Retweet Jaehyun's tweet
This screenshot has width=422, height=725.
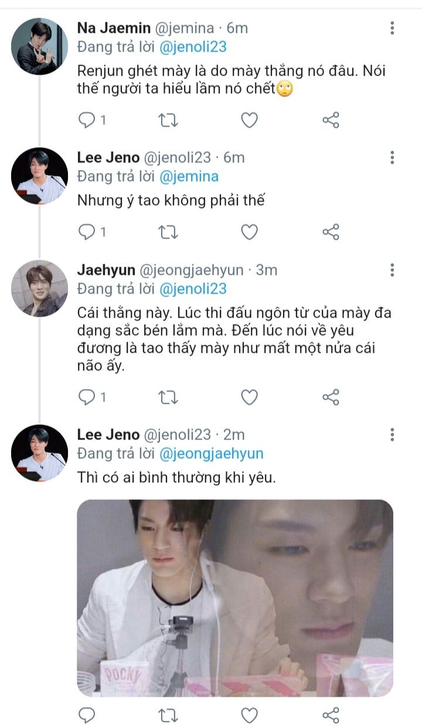coord(169,397)
